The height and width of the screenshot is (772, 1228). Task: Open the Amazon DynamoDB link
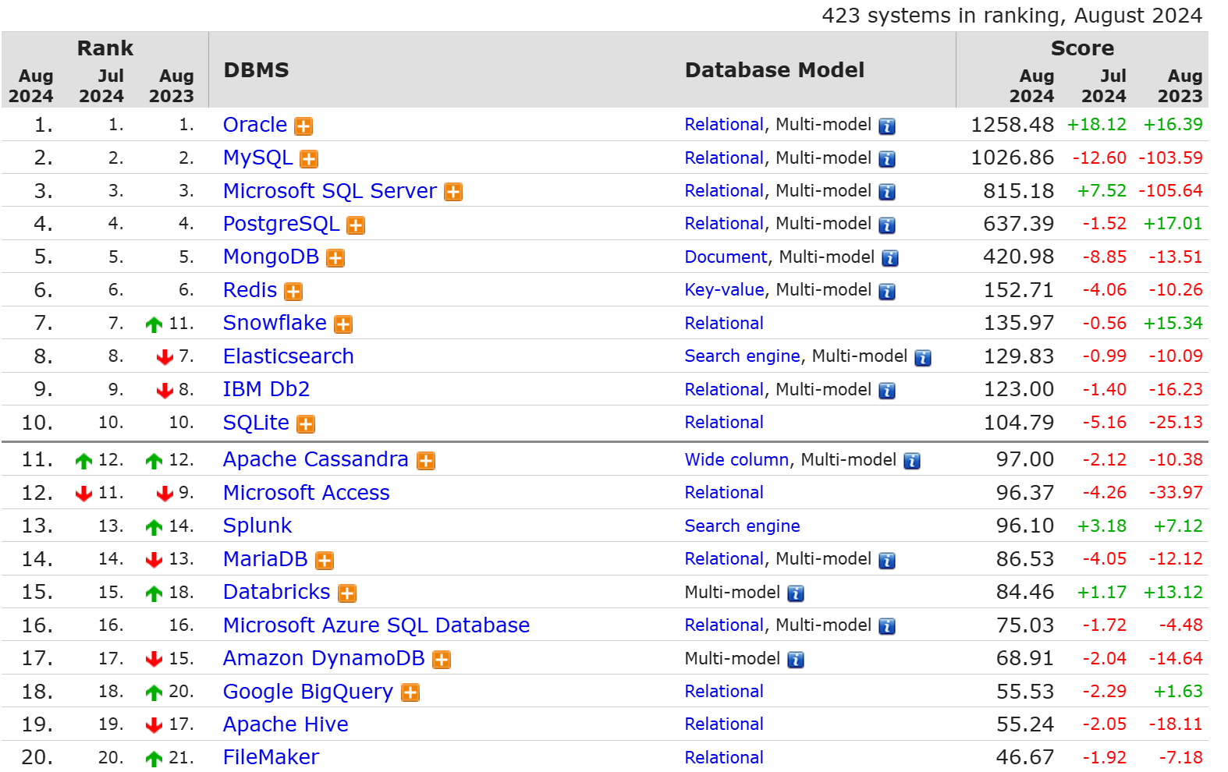tap(325, 658)
